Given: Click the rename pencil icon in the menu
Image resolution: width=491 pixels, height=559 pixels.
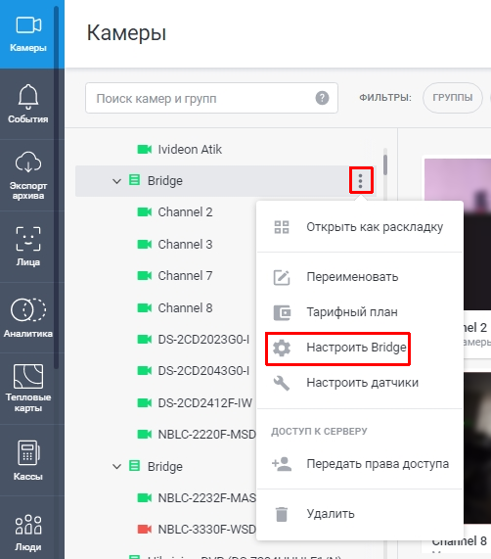Looking at the screenshot, I should [x=282, y=277].
